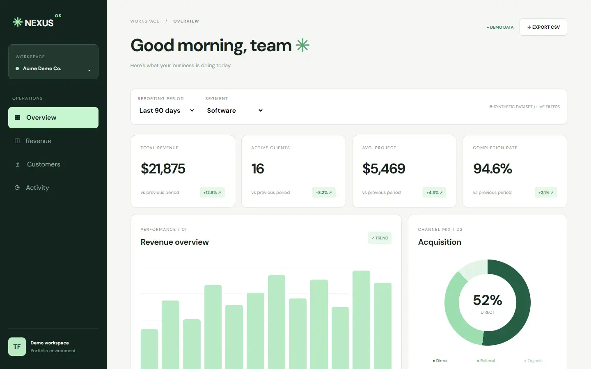Click the Activity clock icon in the sidebar
The width and height of the screenshot is (591, 369).
click(x=17, y=188)
